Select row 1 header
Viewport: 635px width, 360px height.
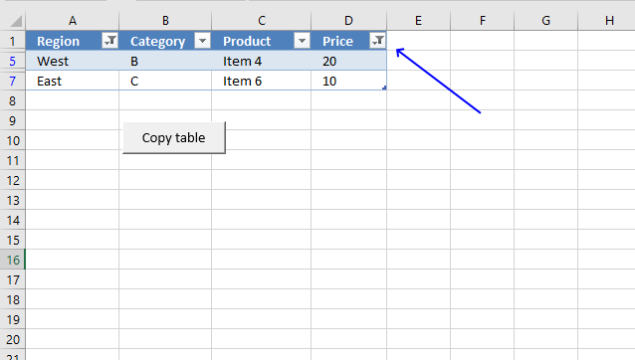13,41
